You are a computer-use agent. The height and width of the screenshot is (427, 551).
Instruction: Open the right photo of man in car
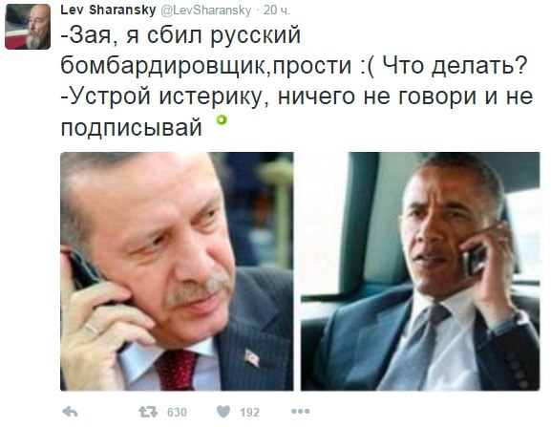[x=420, y=271]
